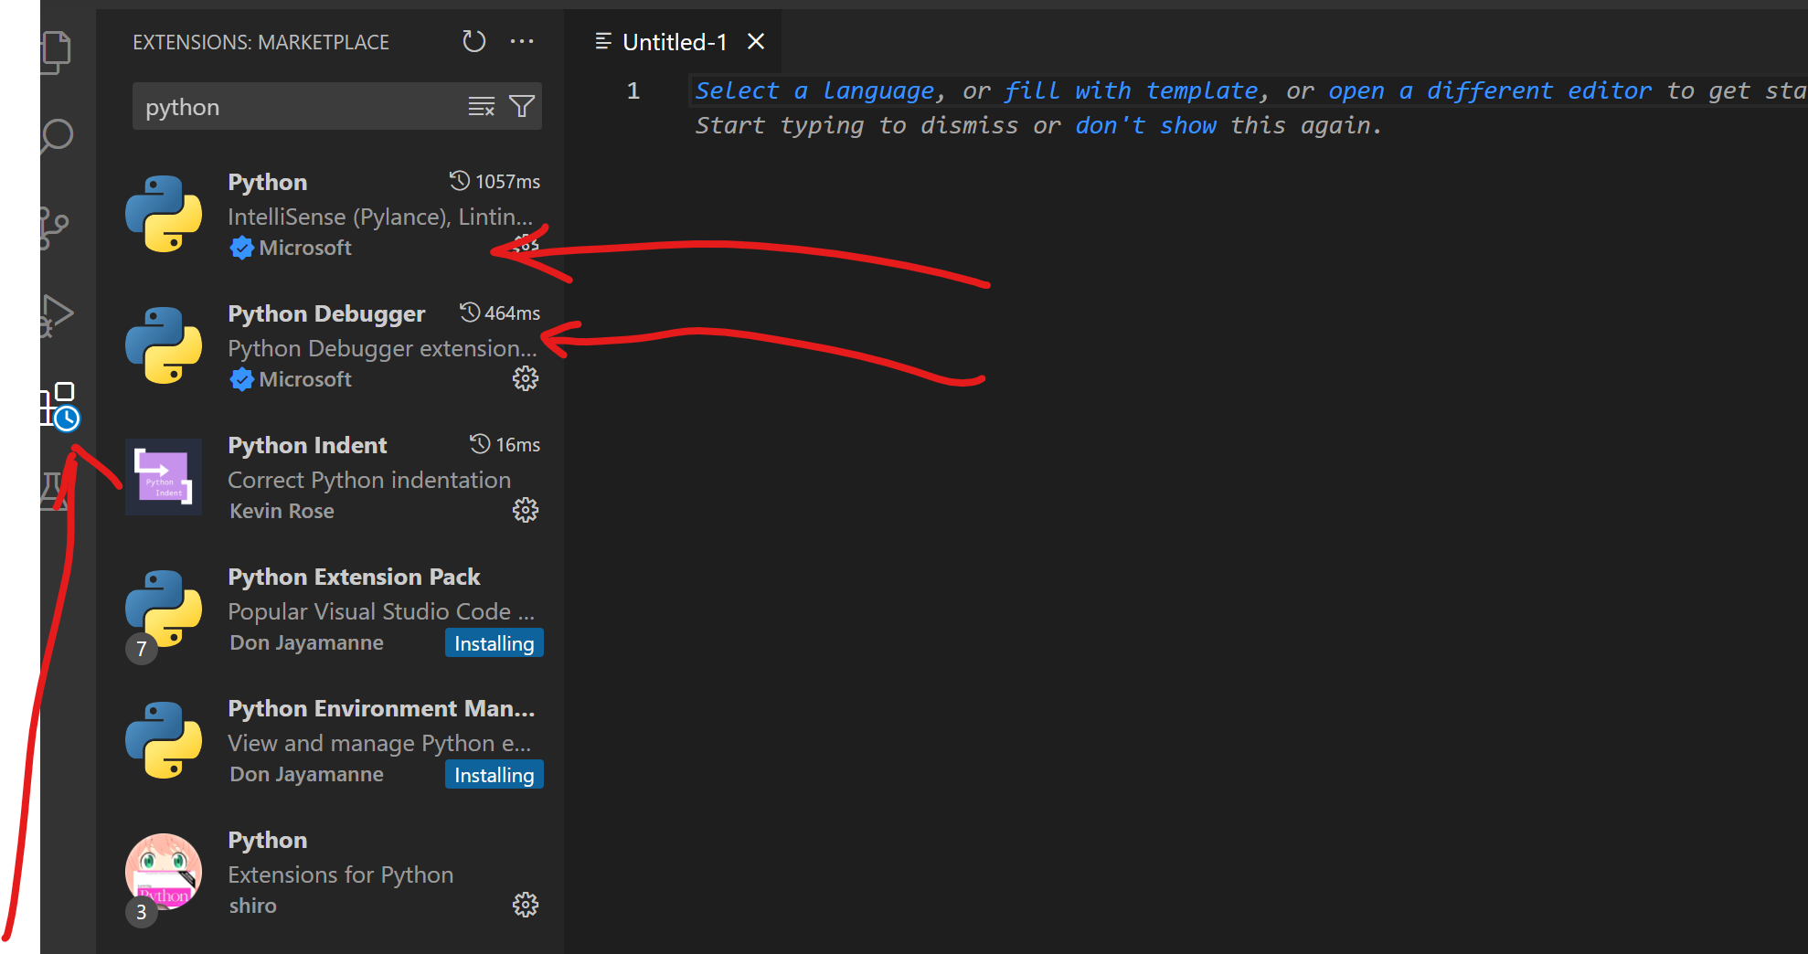This screenshot has height=954, width=1808.
Task: Manage Python Debugger via gear icon
Action: coord(526,378)
